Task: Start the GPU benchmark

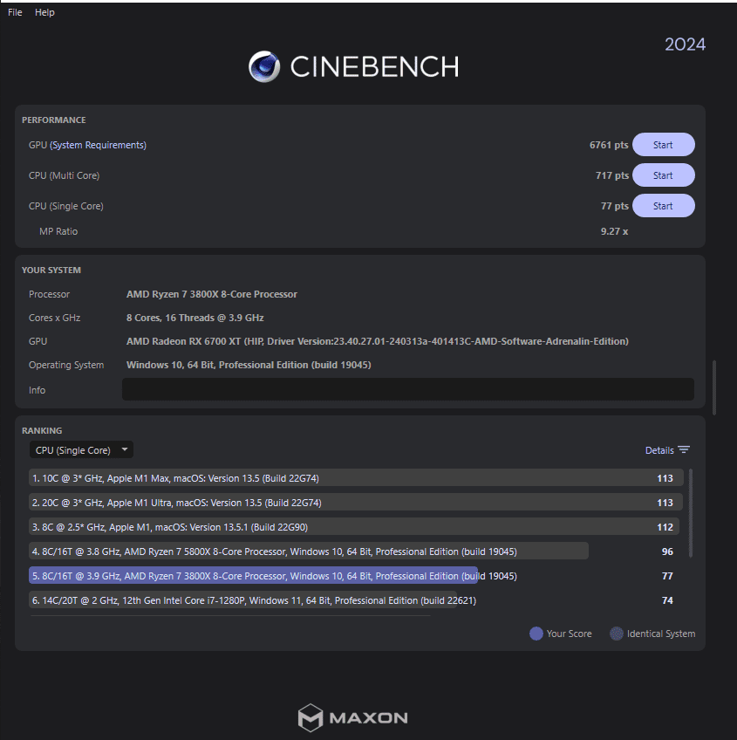Action: [x=663, y=145]
